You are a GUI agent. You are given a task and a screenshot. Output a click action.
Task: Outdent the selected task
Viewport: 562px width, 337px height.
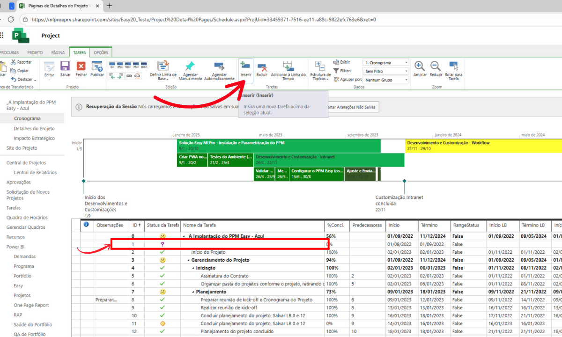coord(112,76)
